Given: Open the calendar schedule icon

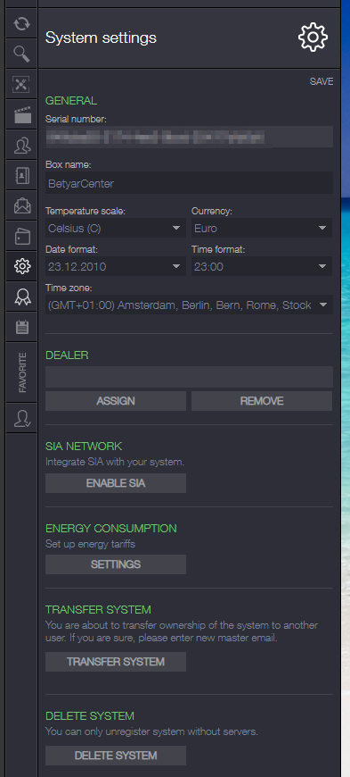Looking at the screenshot, I should (21, 327).
